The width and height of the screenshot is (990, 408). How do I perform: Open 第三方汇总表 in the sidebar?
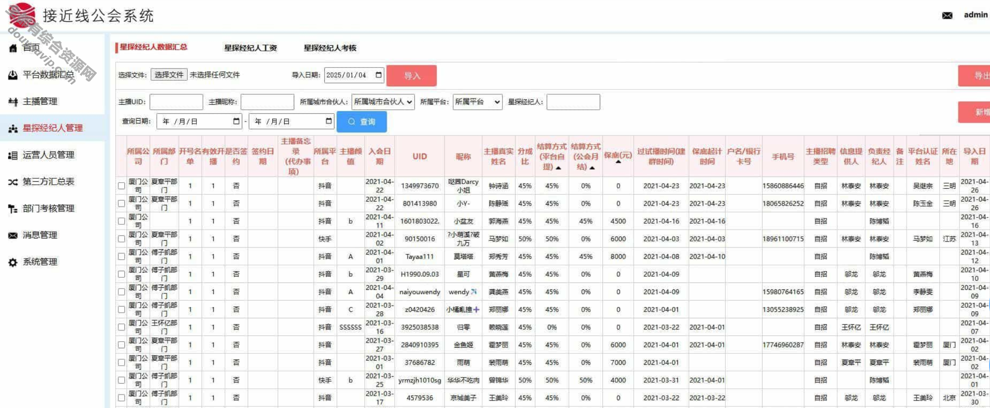[48, 182]
